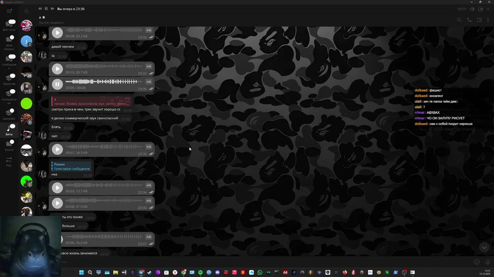
Task: Transcribe the currently playing voice message
Action: pyautogui.click(x=149, y=82)
